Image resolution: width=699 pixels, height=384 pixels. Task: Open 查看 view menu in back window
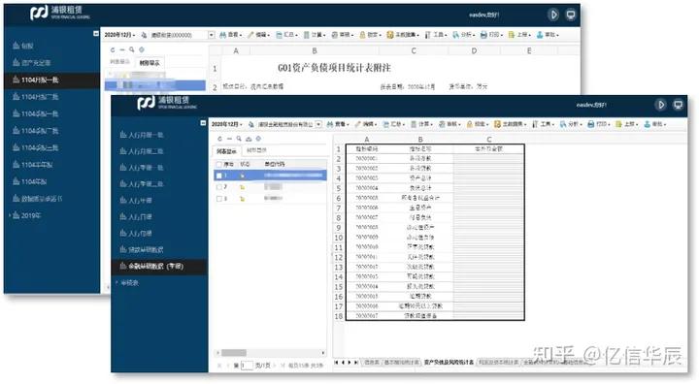point(231,34)
